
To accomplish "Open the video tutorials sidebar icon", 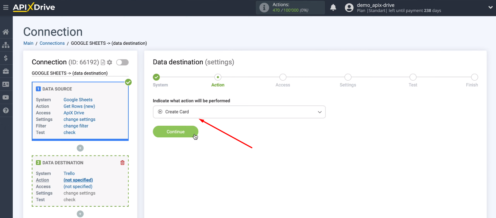I will (6, 97).
